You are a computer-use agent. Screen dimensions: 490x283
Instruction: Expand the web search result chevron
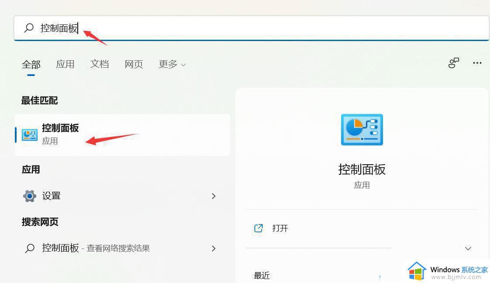(214, 248)
